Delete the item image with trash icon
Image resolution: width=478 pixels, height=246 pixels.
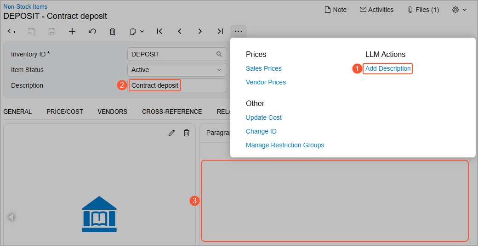click(187, 133)
